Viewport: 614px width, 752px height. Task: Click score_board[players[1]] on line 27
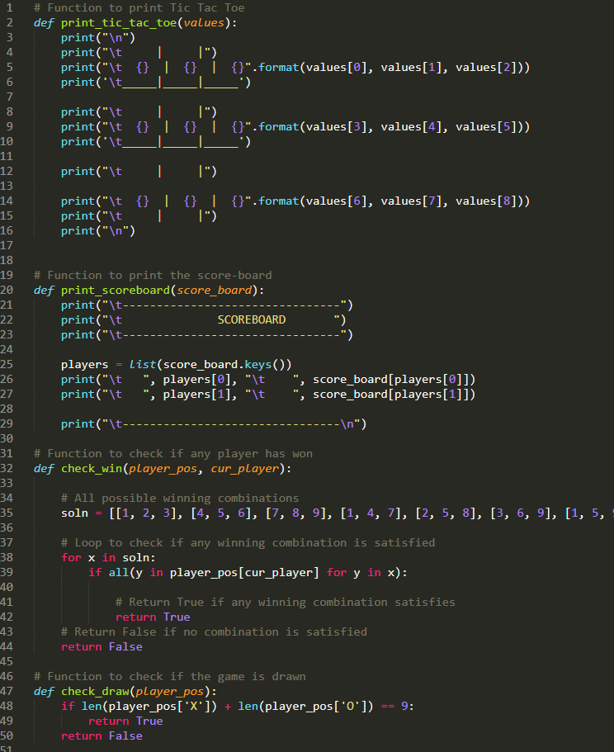390,395
